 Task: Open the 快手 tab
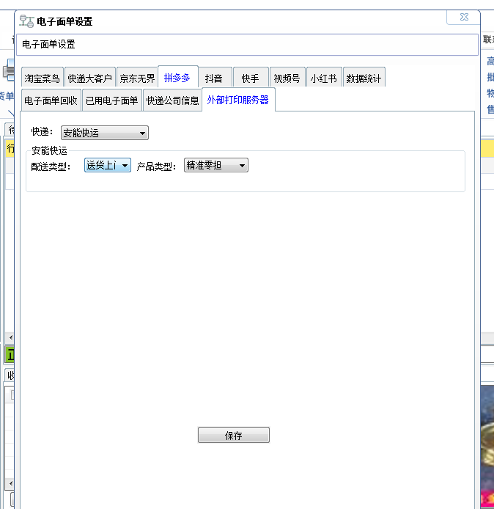click(x=251, y=78)
